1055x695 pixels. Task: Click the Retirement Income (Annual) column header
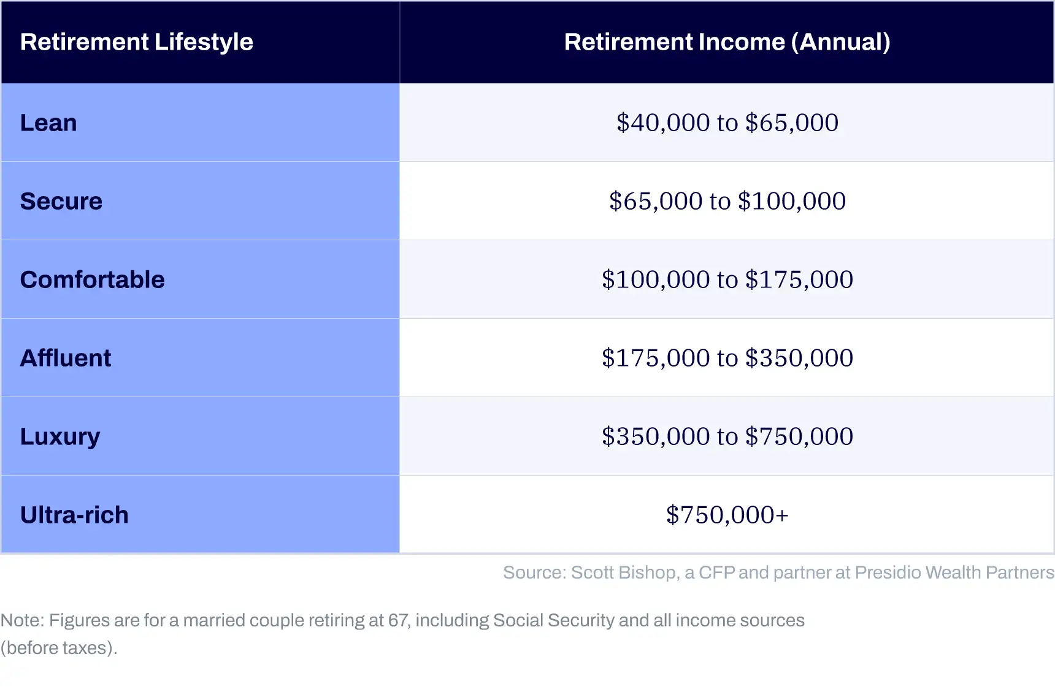[x=727, y=42]
